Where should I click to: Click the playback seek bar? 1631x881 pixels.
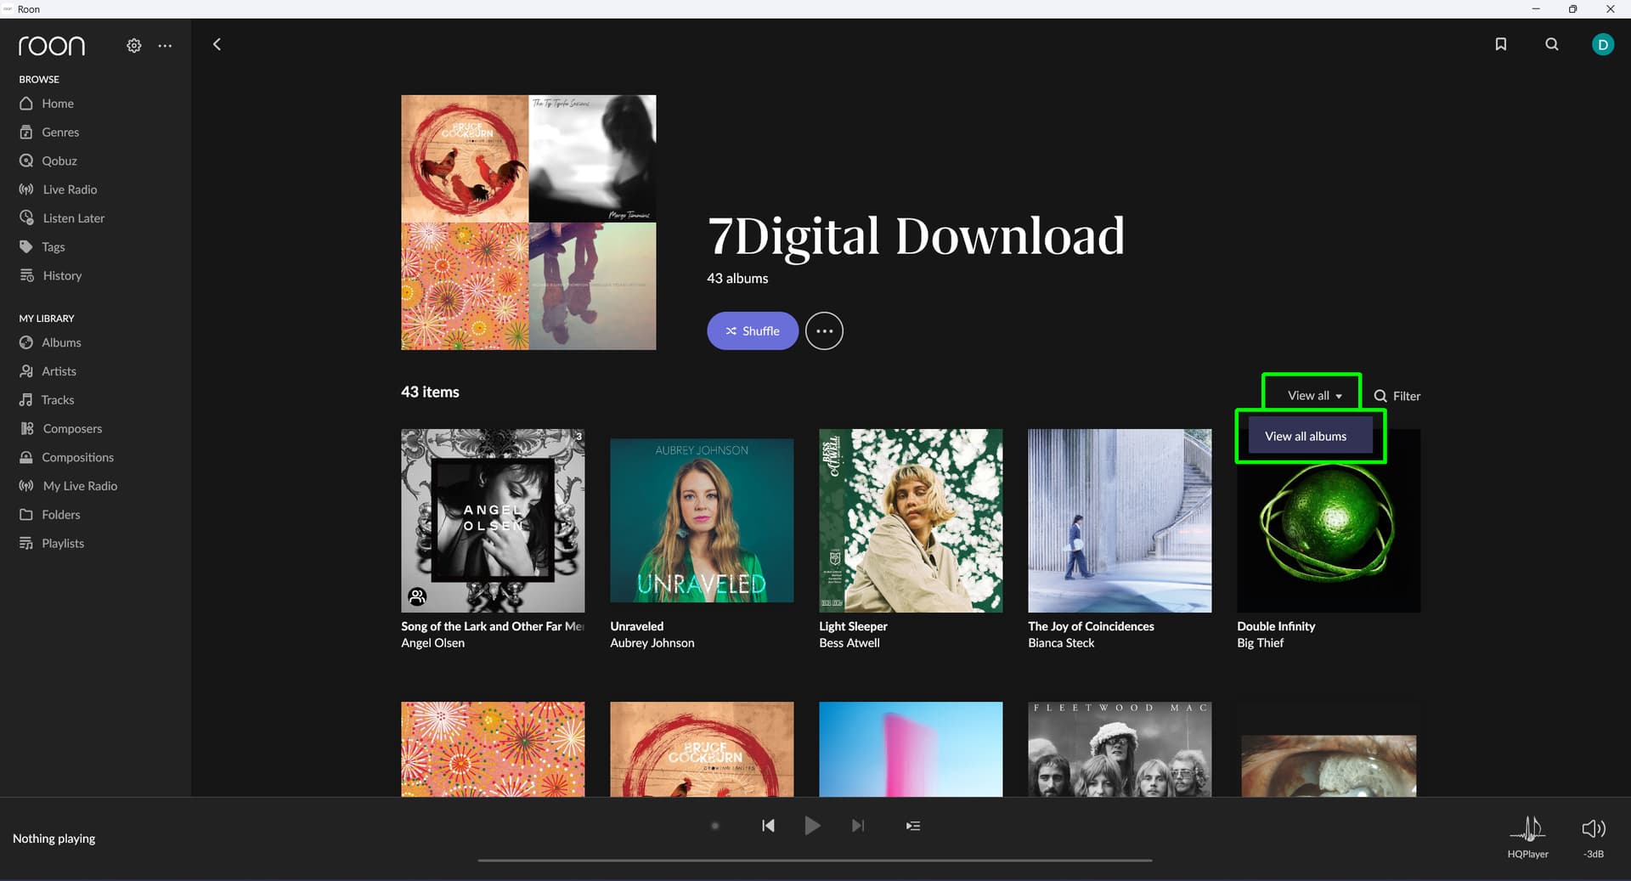[814, 860]
